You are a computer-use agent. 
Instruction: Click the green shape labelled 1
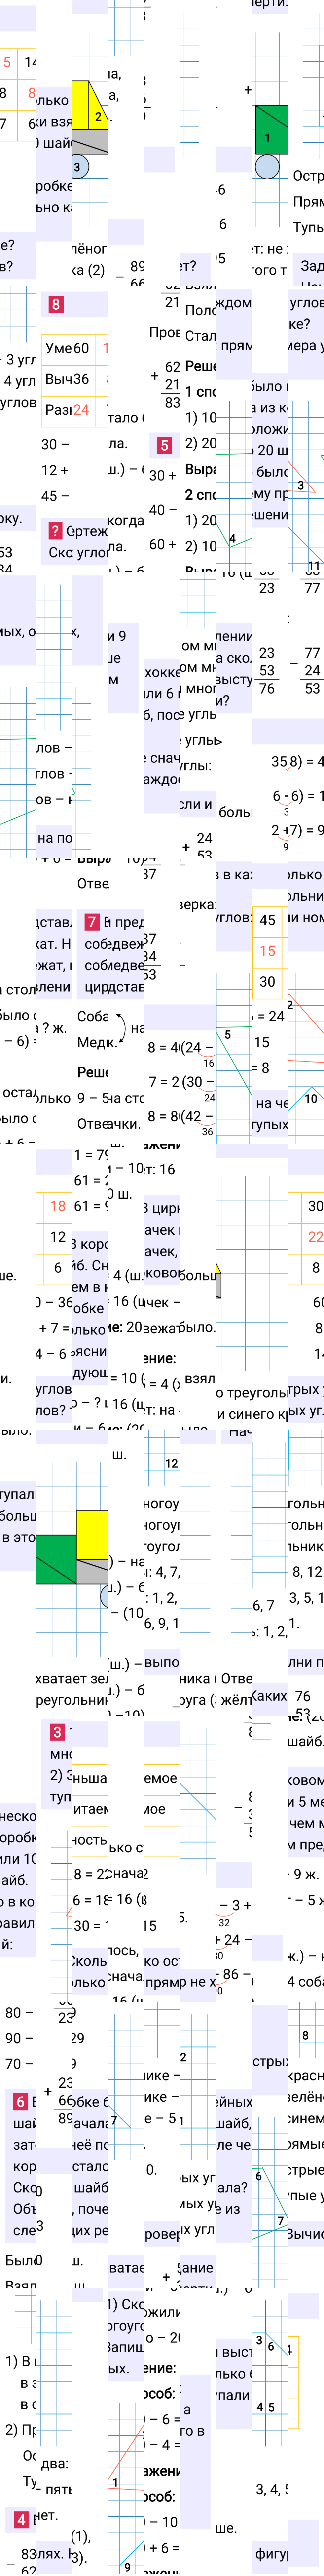271,130
